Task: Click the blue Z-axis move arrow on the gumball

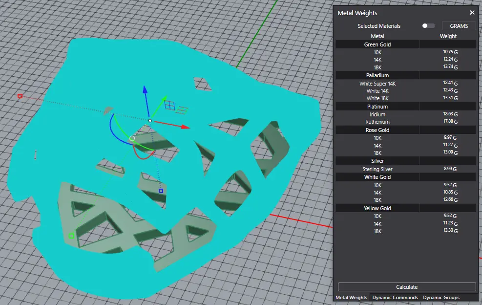Action: point(145,89)
